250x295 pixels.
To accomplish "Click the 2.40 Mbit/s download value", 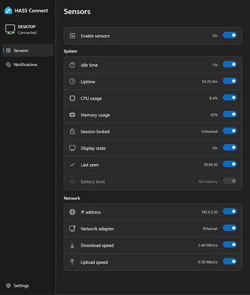I will click(x=208, y=245).
